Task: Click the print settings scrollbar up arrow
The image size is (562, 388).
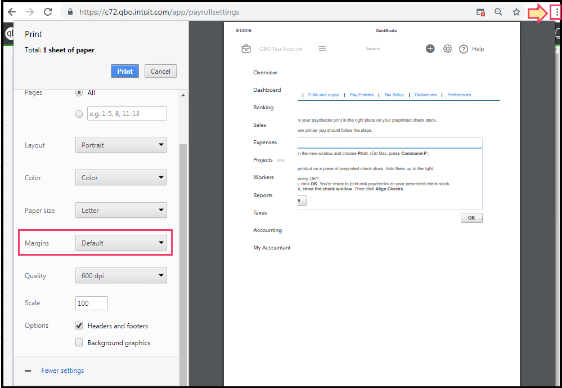Action: click(x=183, y=95)
